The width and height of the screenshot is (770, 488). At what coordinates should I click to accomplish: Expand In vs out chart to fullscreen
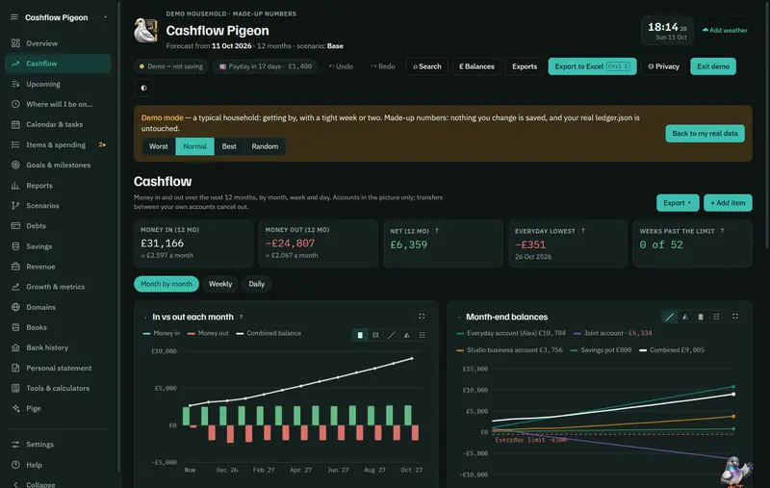(x=422, y=316)
